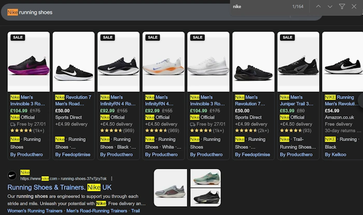The width and height of the screenshot is (363, 215).
Task: Open first 'Nike Men's Invincible 3 Ro...' title
Action: 27,101
